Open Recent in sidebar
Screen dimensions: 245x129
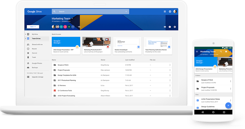[34, 49]
